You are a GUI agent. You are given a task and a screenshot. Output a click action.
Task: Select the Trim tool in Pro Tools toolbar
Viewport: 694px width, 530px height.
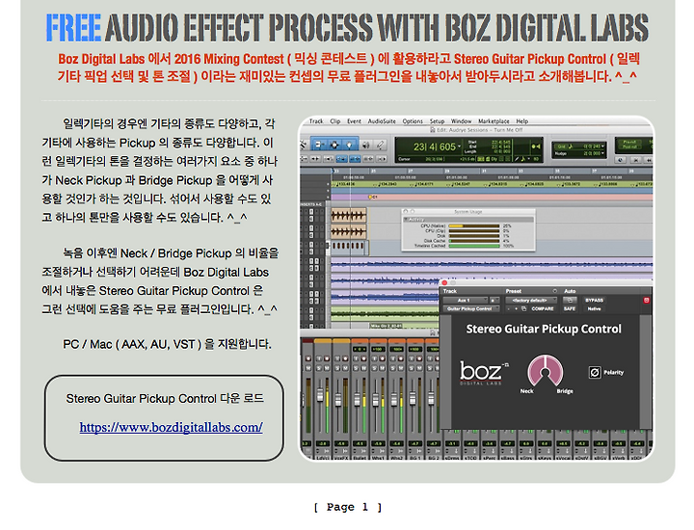(319, 146)
